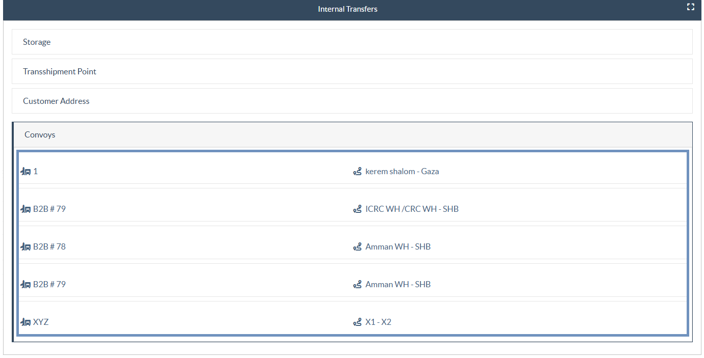Click the Internal Transfers panel title
This screenshot has width=704, height=358.
[347, 9]
